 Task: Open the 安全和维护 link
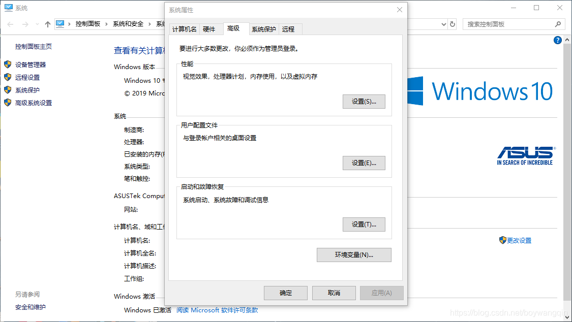[x=31, y=307]
